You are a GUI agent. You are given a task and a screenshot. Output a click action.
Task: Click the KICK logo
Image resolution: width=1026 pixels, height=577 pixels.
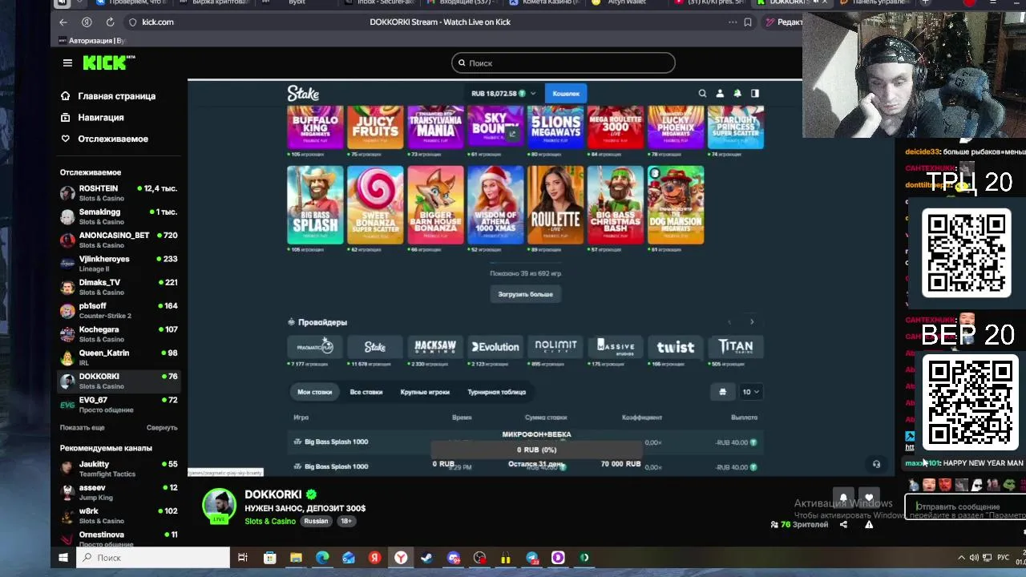click(x=109, y=63)
